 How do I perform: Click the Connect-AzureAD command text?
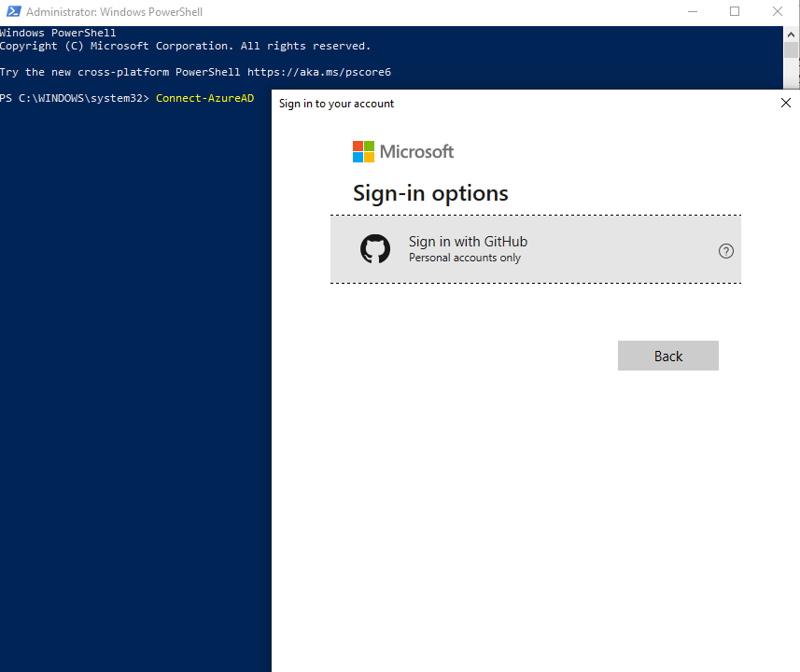[x=204, y=97]
